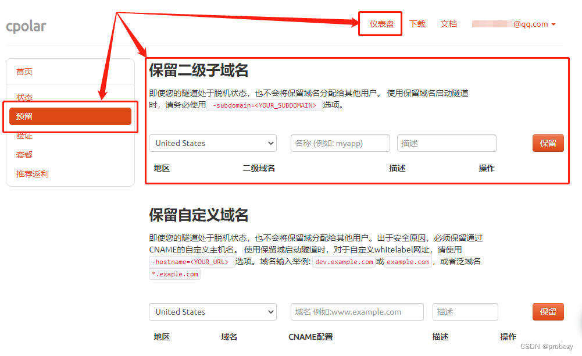582x356 pixels.
Task: Click the cpolar logo
Action: [26, 26]
